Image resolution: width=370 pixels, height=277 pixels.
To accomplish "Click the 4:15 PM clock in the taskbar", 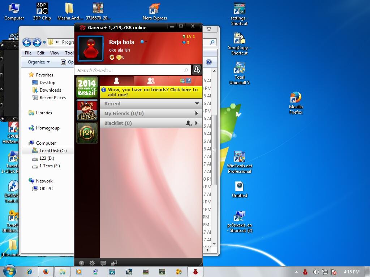I will click(x=352, y=272).
